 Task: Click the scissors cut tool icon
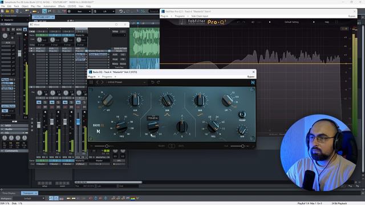[x=50, y=11]
